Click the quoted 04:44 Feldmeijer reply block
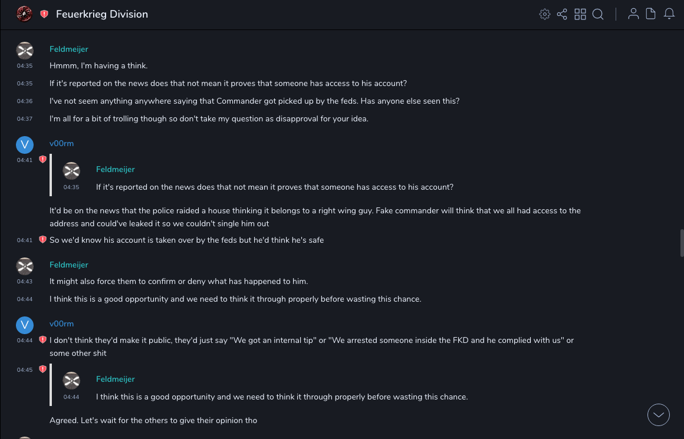 [282, 388]
